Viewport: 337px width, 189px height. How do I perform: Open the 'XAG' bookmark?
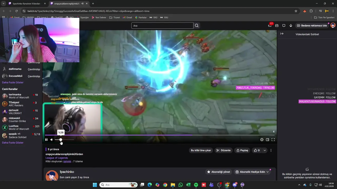tap(153, 17)
